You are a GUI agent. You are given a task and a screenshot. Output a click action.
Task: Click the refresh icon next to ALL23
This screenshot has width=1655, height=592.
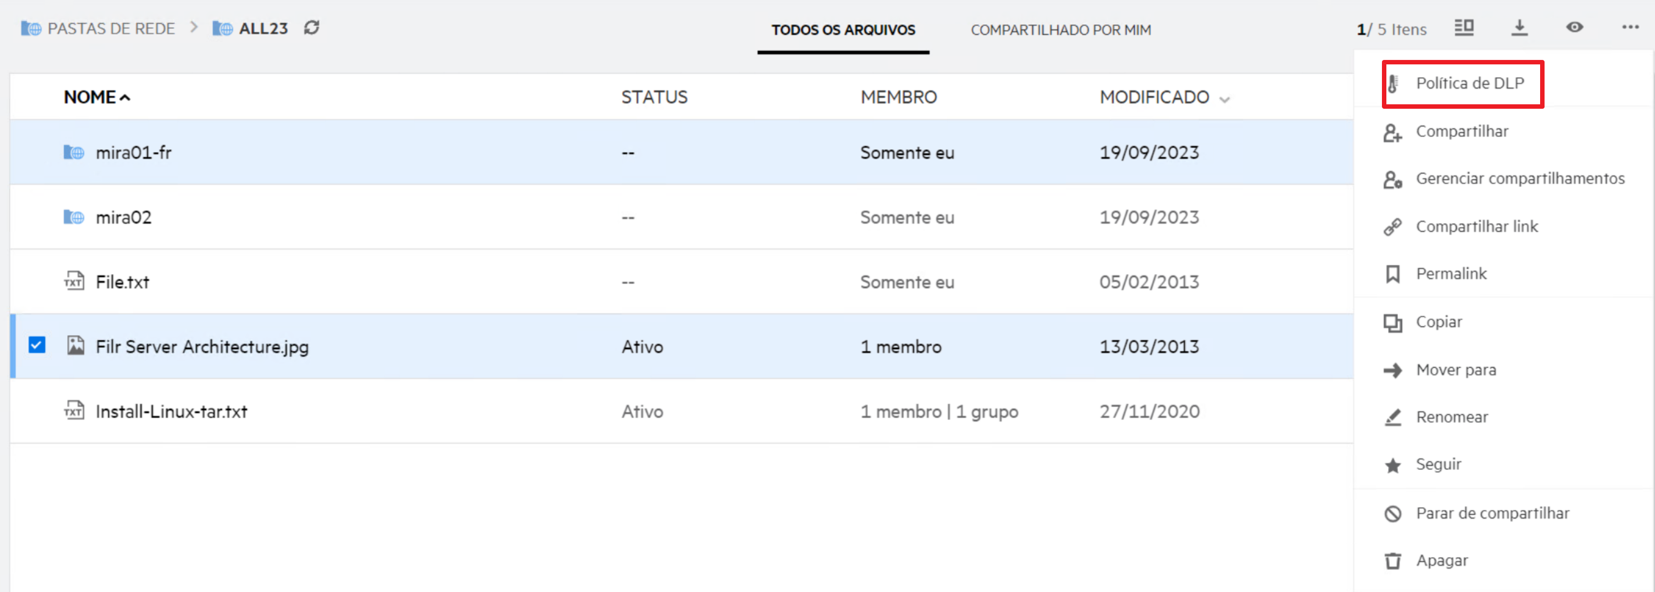click(311, 28)
